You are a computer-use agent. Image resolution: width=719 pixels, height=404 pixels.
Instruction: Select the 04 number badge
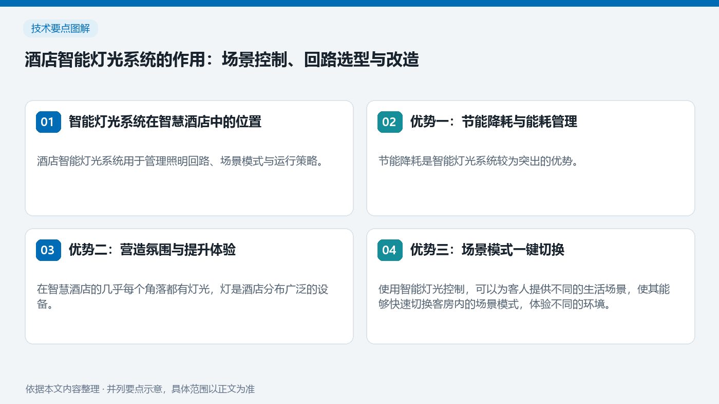tap(390, 250)
